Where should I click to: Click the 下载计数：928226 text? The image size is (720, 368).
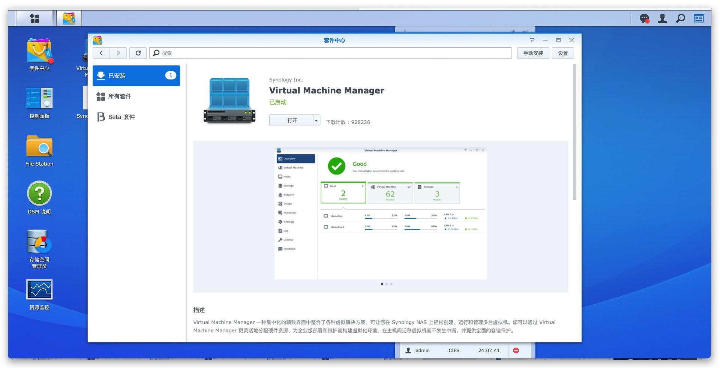tap(348, 122)
